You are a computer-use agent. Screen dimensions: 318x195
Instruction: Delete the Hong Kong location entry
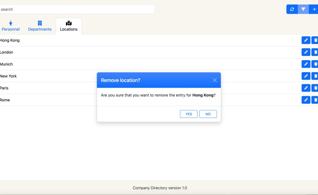pos(315,40)
